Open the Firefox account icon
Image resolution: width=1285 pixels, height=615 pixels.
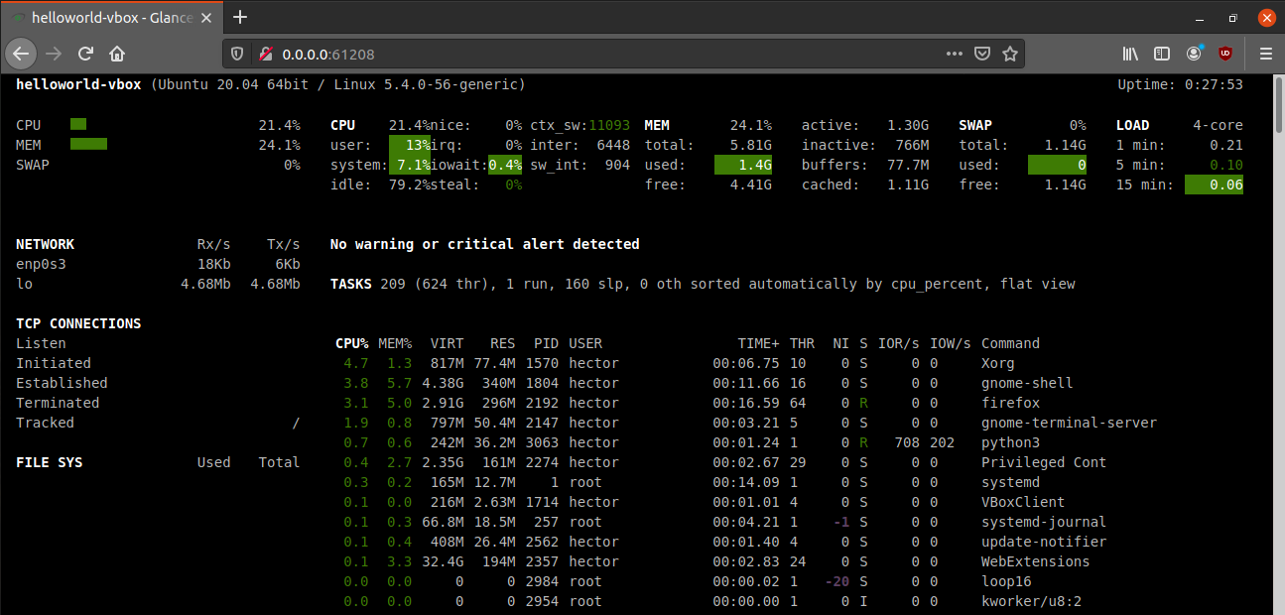click(1194, 54)
